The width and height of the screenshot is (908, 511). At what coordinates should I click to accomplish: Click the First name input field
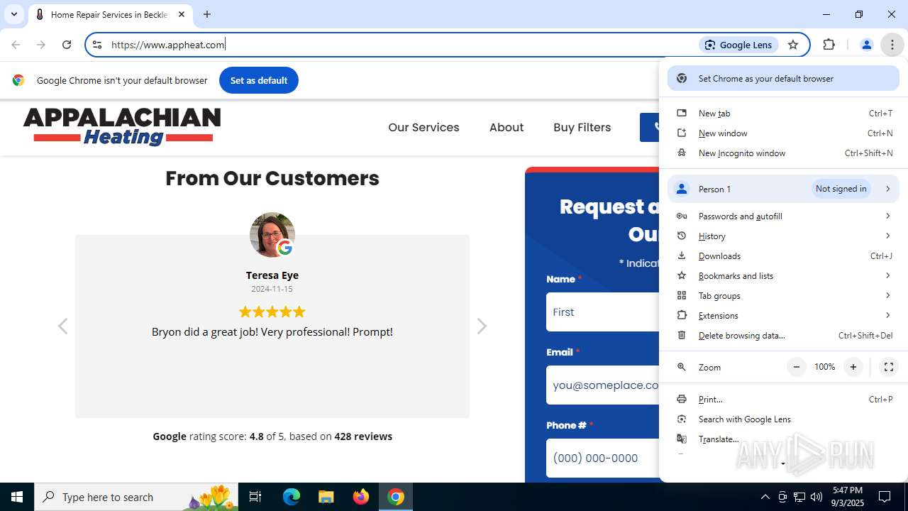pos(603,312)
